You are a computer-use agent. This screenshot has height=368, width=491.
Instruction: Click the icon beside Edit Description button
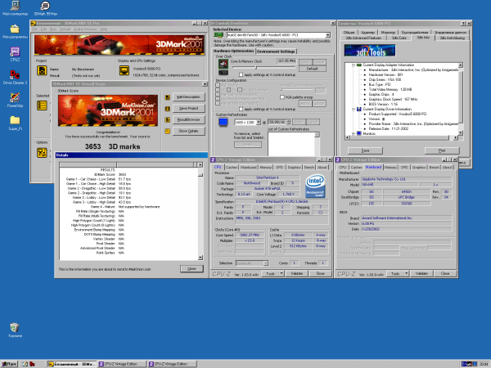(168, 97)
